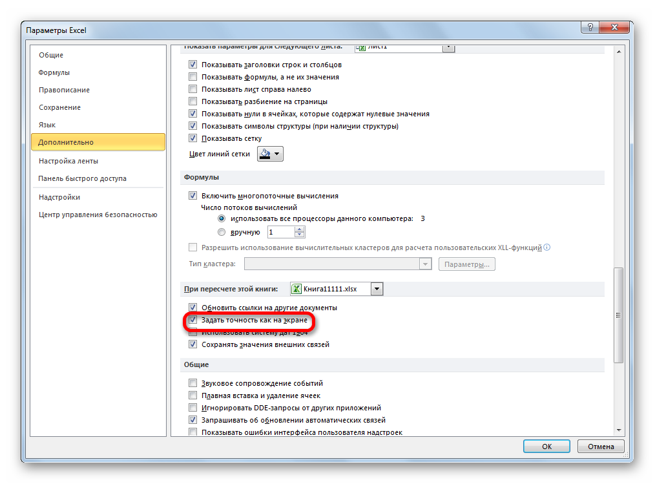This screenshot has width=655, height=484.
Task: Click the help question mark button
Action: 587,28
